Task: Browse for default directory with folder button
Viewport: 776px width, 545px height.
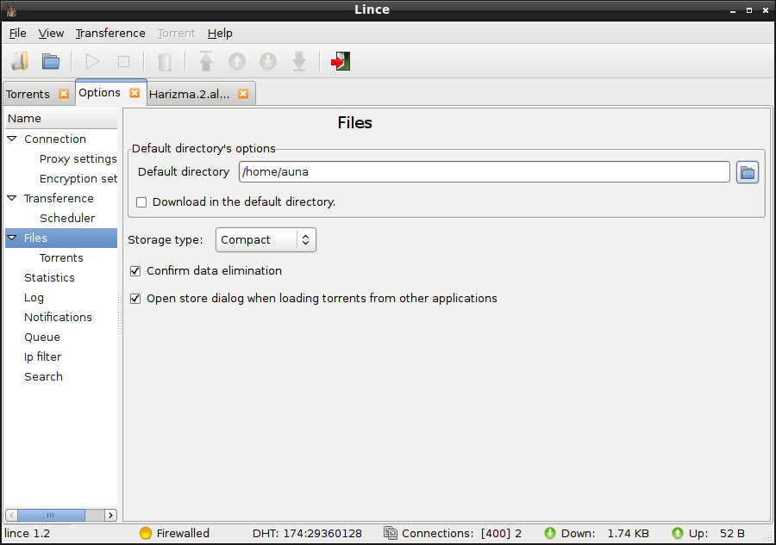Action: (x=748, y=172)
